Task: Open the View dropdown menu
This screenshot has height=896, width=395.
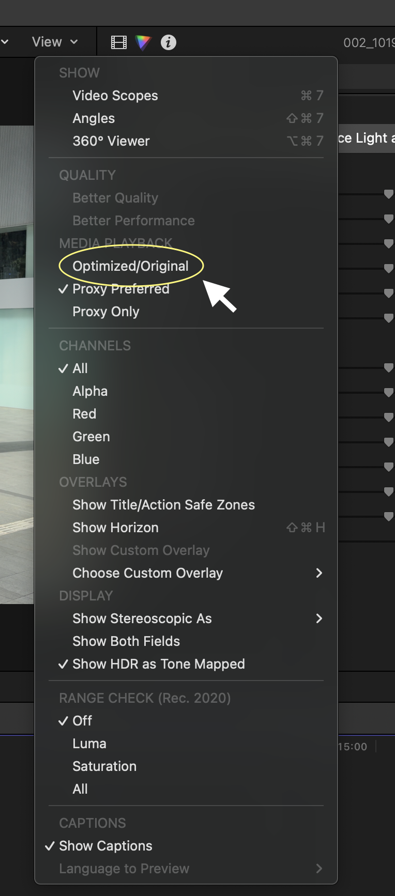Action: 54,42
